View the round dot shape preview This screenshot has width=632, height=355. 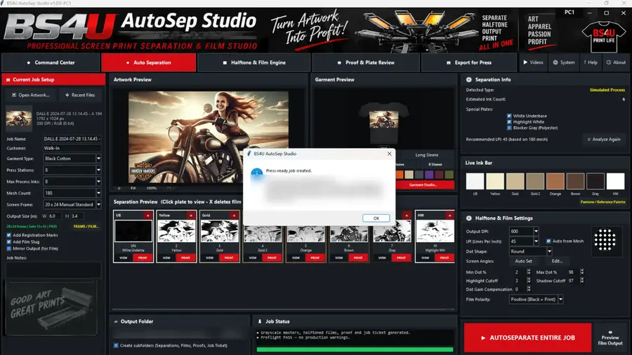point(605,240)
